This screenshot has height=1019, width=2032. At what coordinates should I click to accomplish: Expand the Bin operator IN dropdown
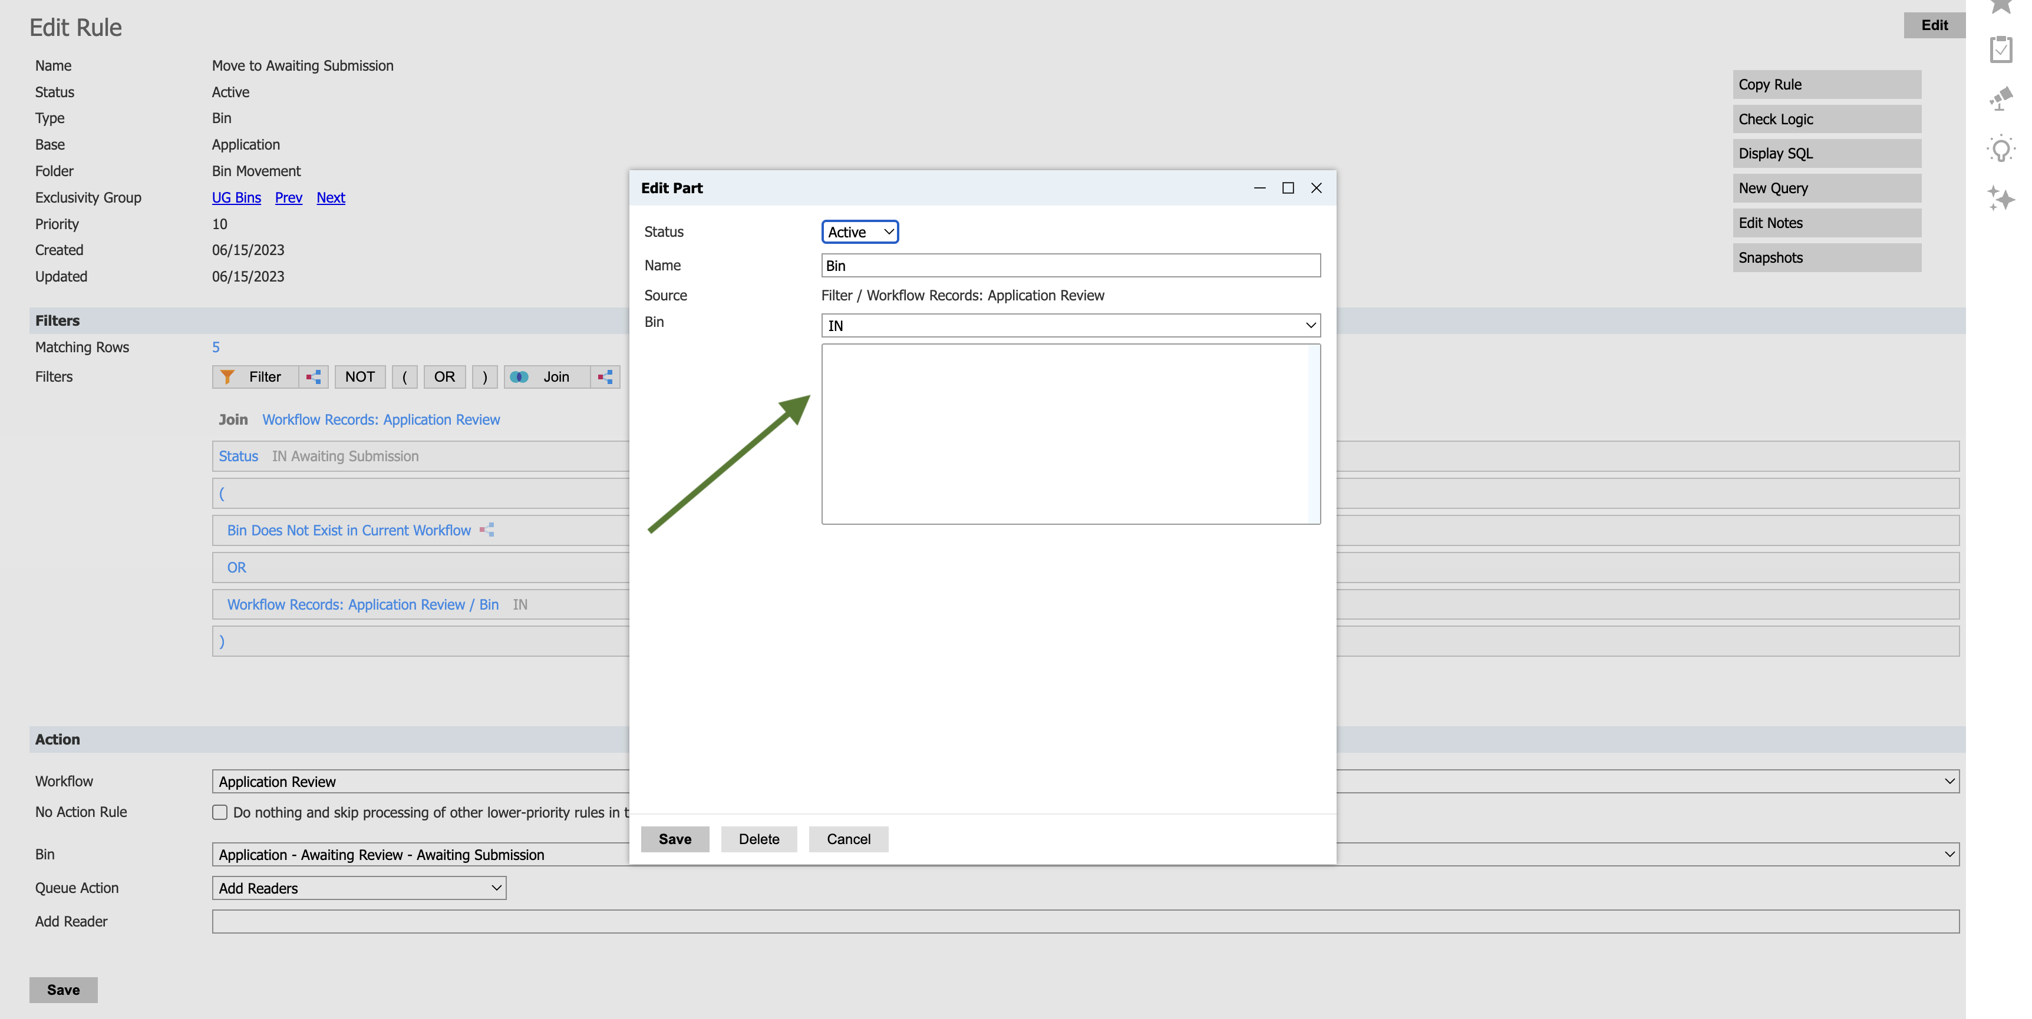1070,325
